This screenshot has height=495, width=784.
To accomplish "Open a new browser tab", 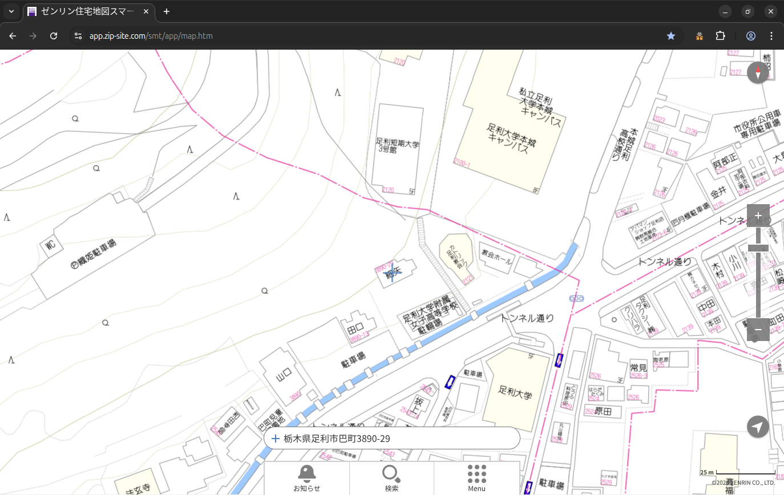I will 167,11.
